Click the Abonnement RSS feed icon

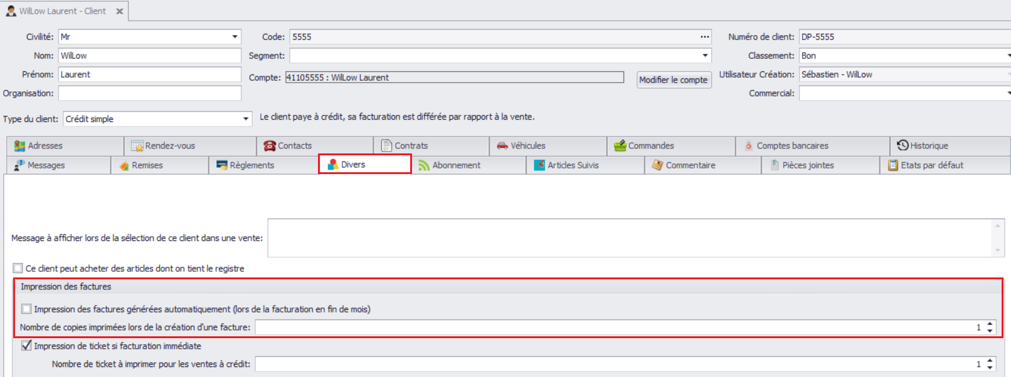click(424, 165)
